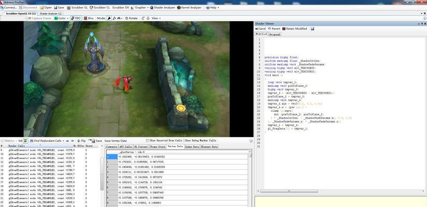Viewport: 427px width, 207px height.
Task: Click the Connect toolbar button
Action: (9, 8)
